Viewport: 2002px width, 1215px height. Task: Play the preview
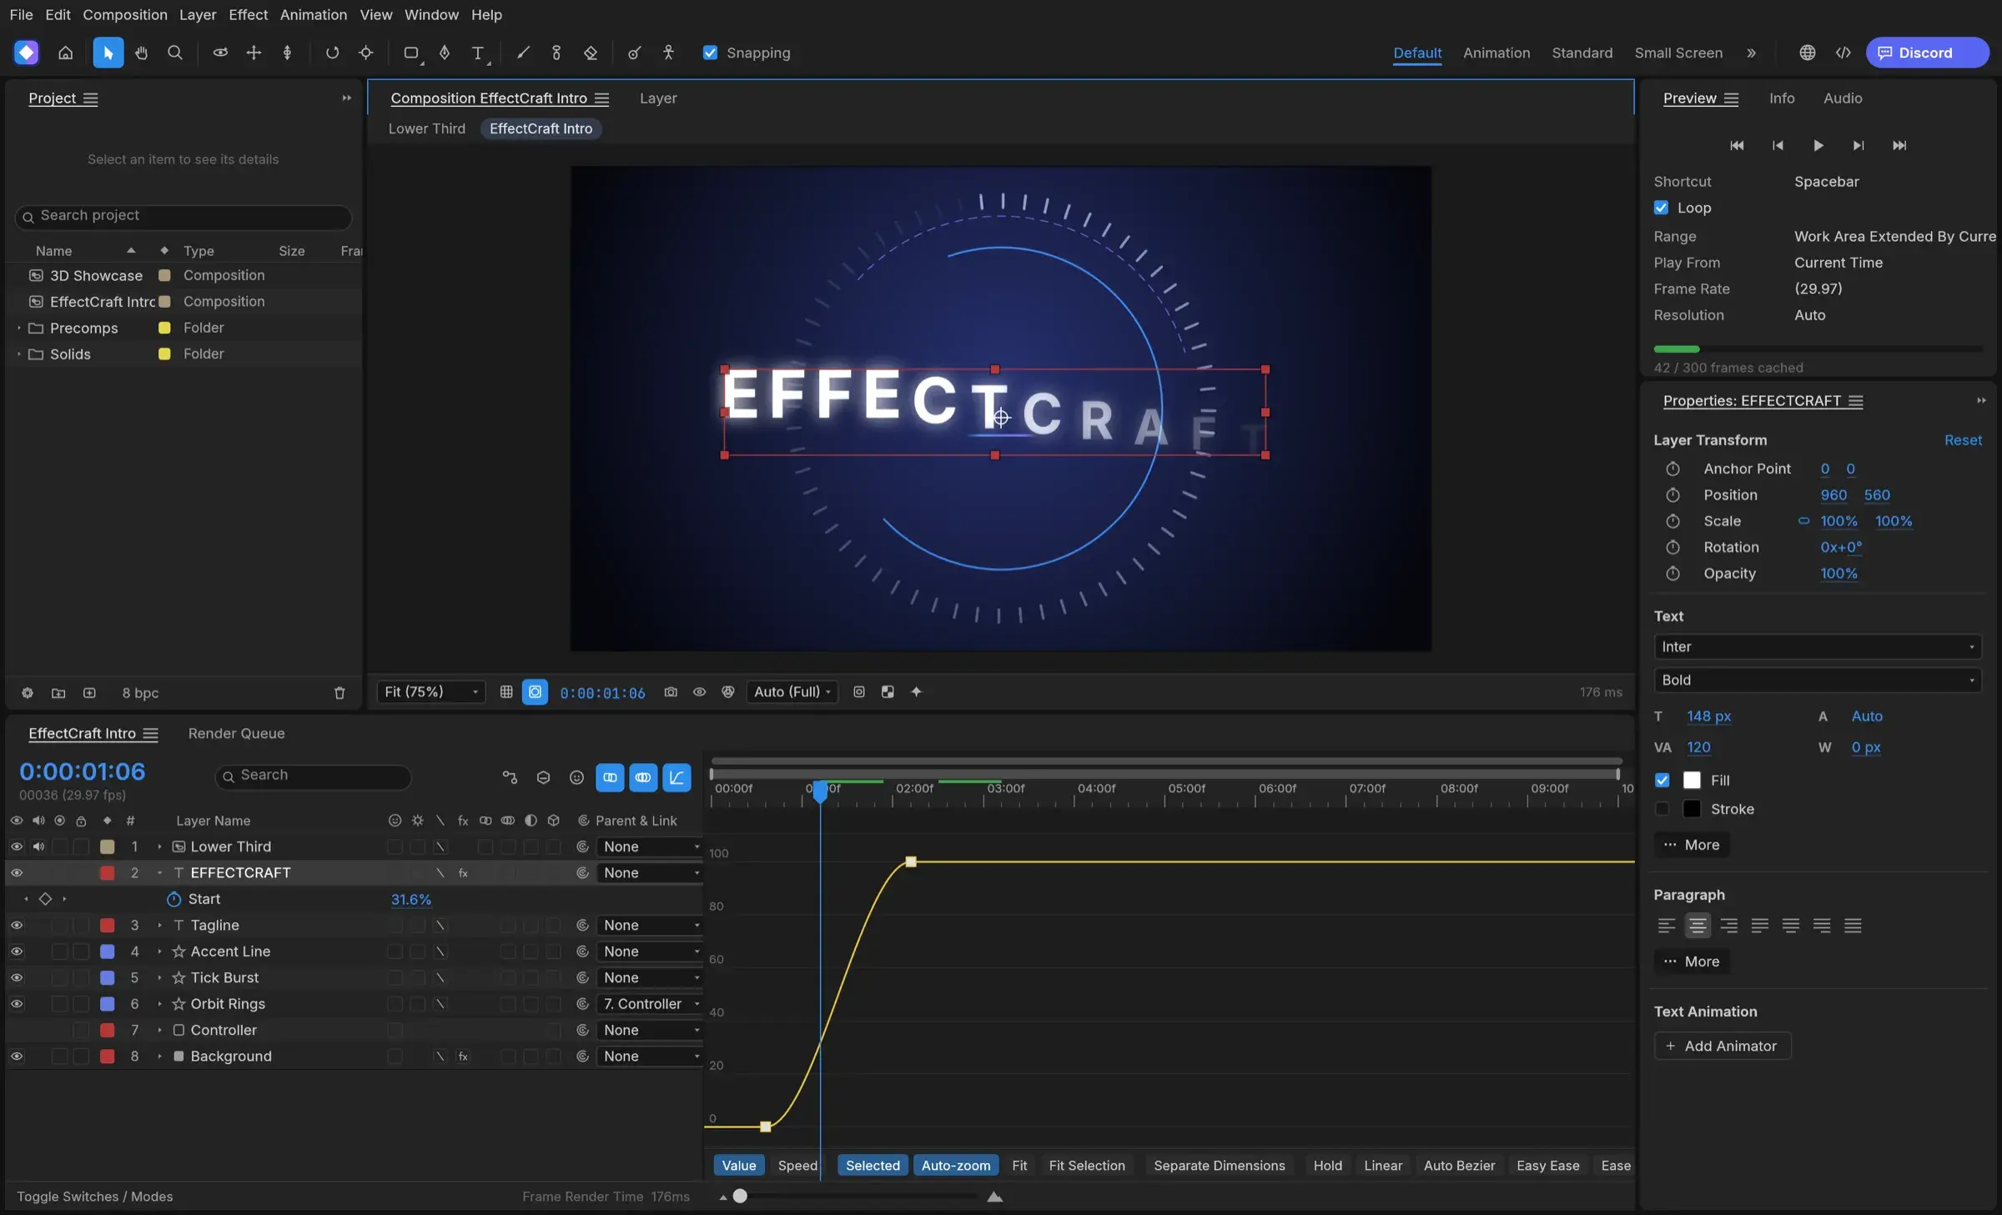pos(1818,145)
